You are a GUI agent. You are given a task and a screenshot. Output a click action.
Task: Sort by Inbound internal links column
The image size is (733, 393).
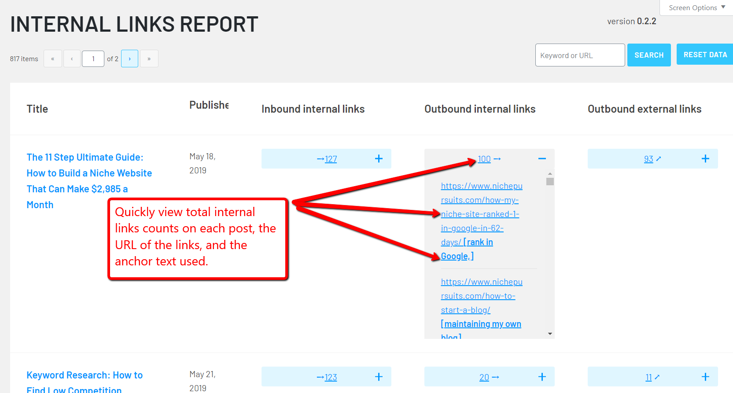click(x=313, y=109)
